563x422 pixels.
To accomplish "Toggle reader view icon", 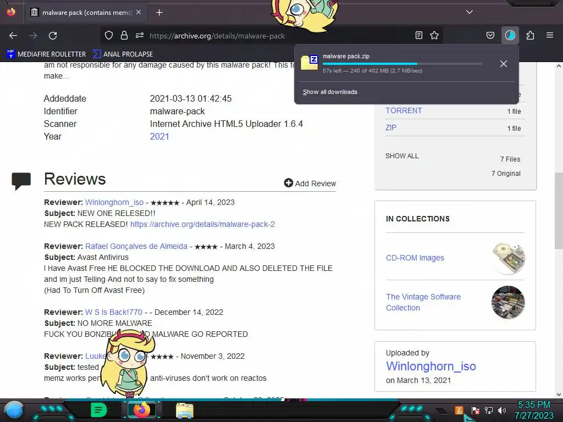I will click(x=418, y=36).
